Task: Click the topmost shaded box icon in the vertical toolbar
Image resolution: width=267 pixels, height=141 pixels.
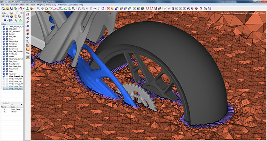Action: [x=28, y=15]
